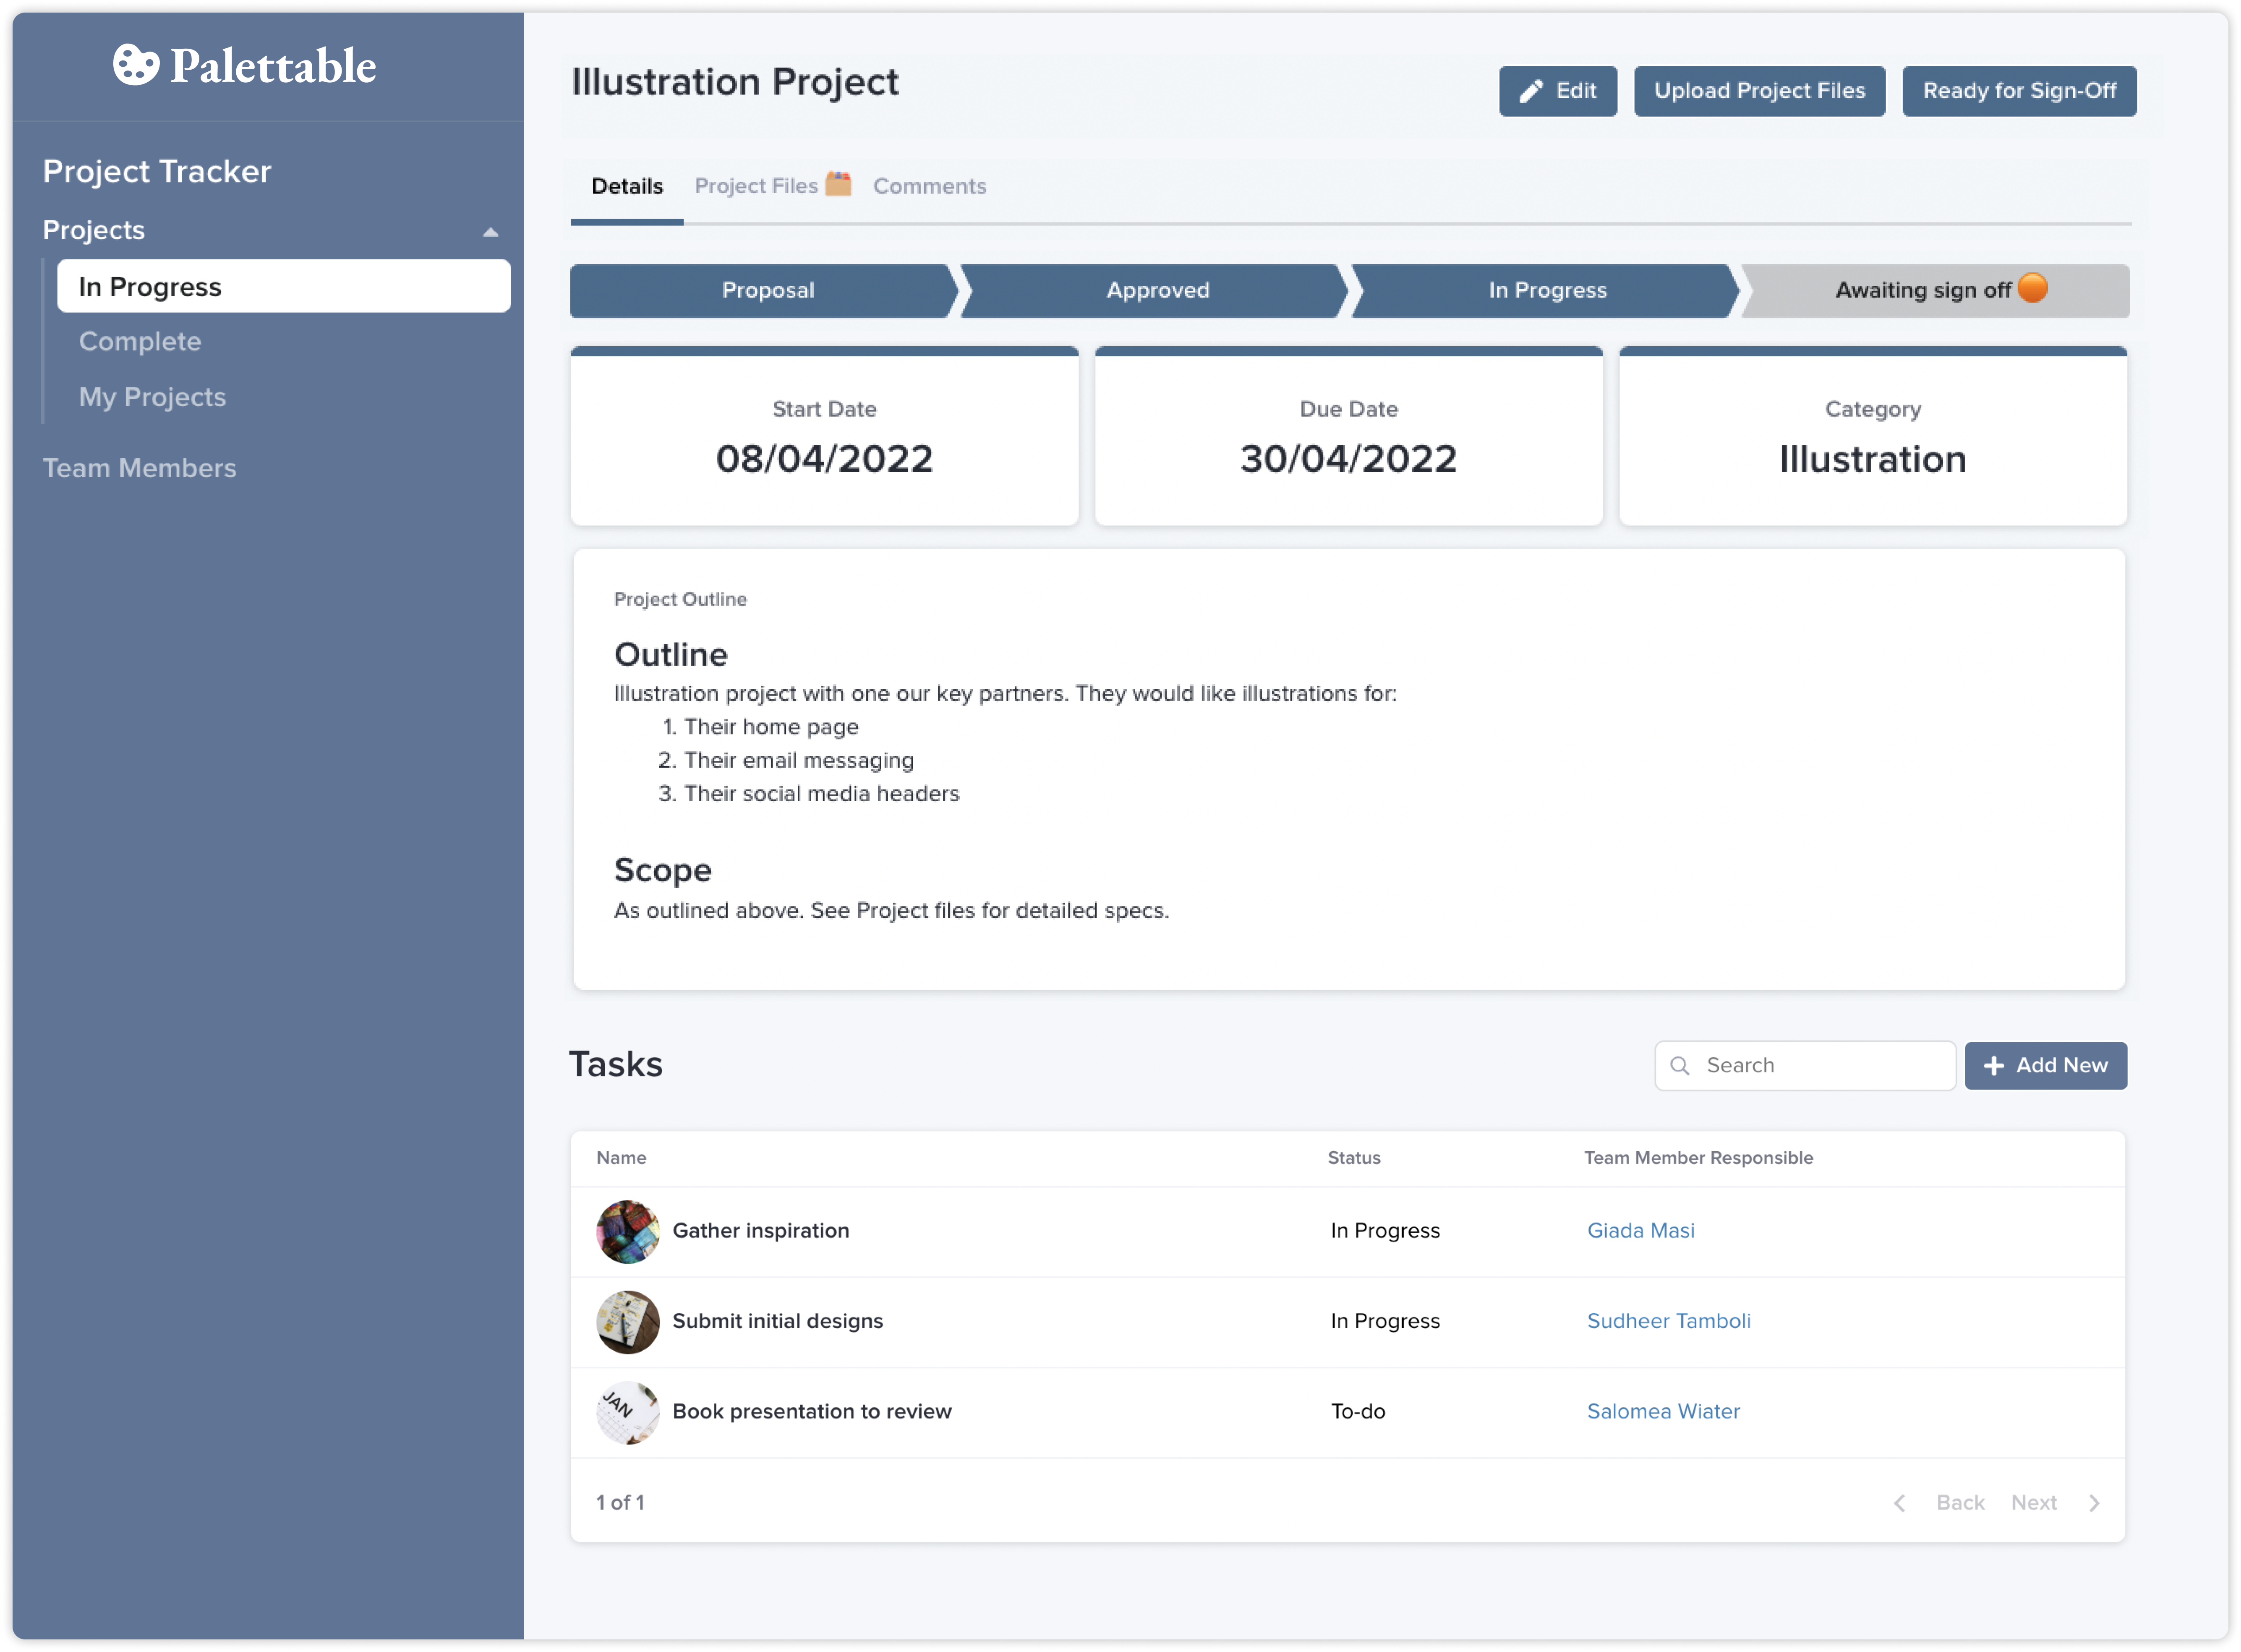Image resolution: width=2241 pixels, height=1652 pixels.
Task: Open Sudheer Tamboli's team member profile
Action: pyautogui.click(x=1668, y=1320)
